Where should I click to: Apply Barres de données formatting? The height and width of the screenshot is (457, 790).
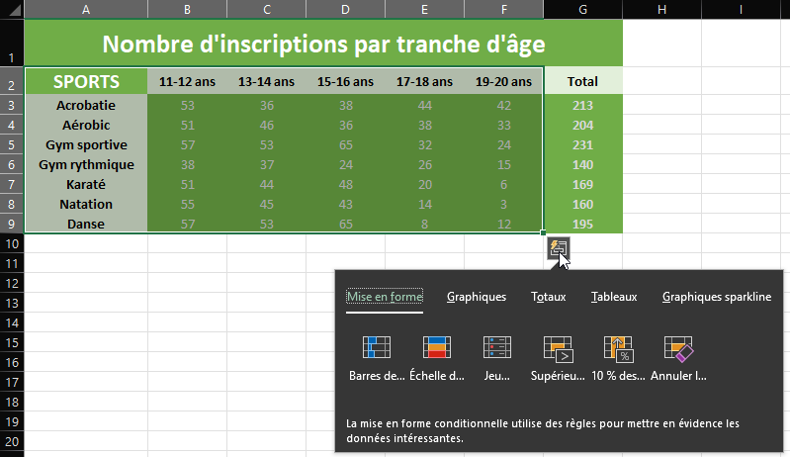(x=377, y=356)
